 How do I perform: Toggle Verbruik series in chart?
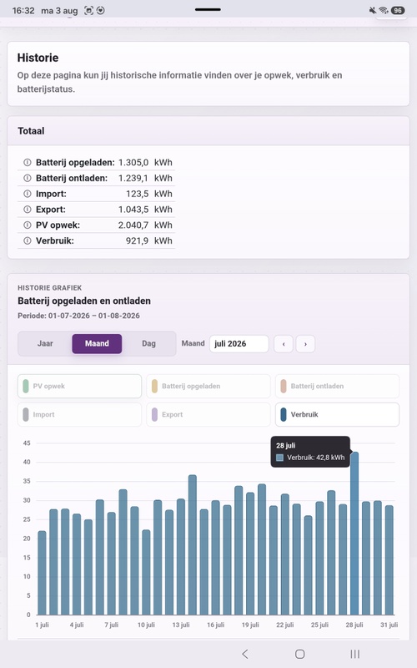point(338,414)
